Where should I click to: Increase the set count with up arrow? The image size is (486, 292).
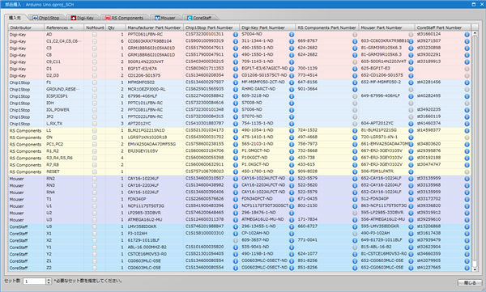49,280
